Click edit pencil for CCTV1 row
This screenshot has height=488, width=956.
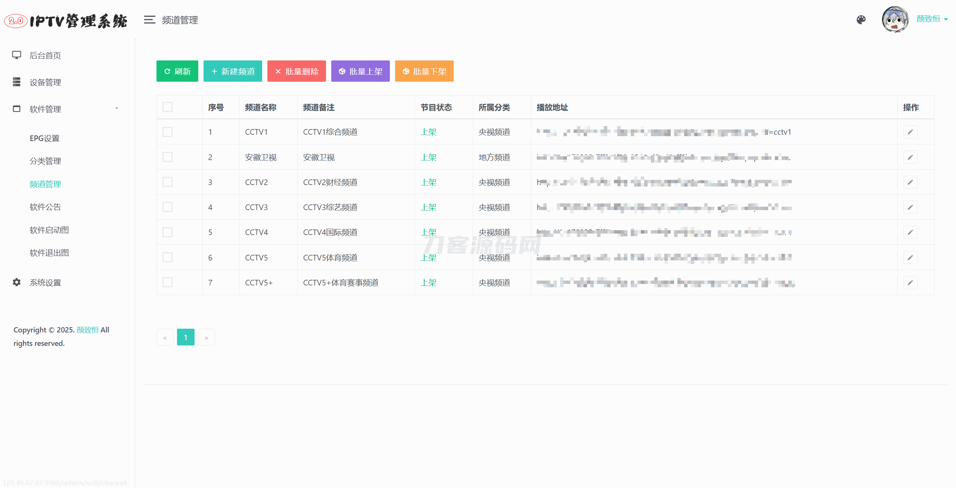pyautogui.click(x=910, y=132)
